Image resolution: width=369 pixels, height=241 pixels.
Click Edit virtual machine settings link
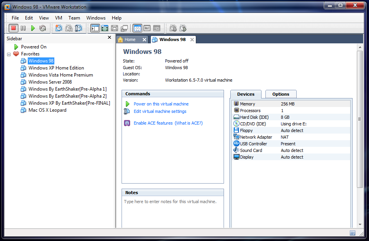[160, 111]
